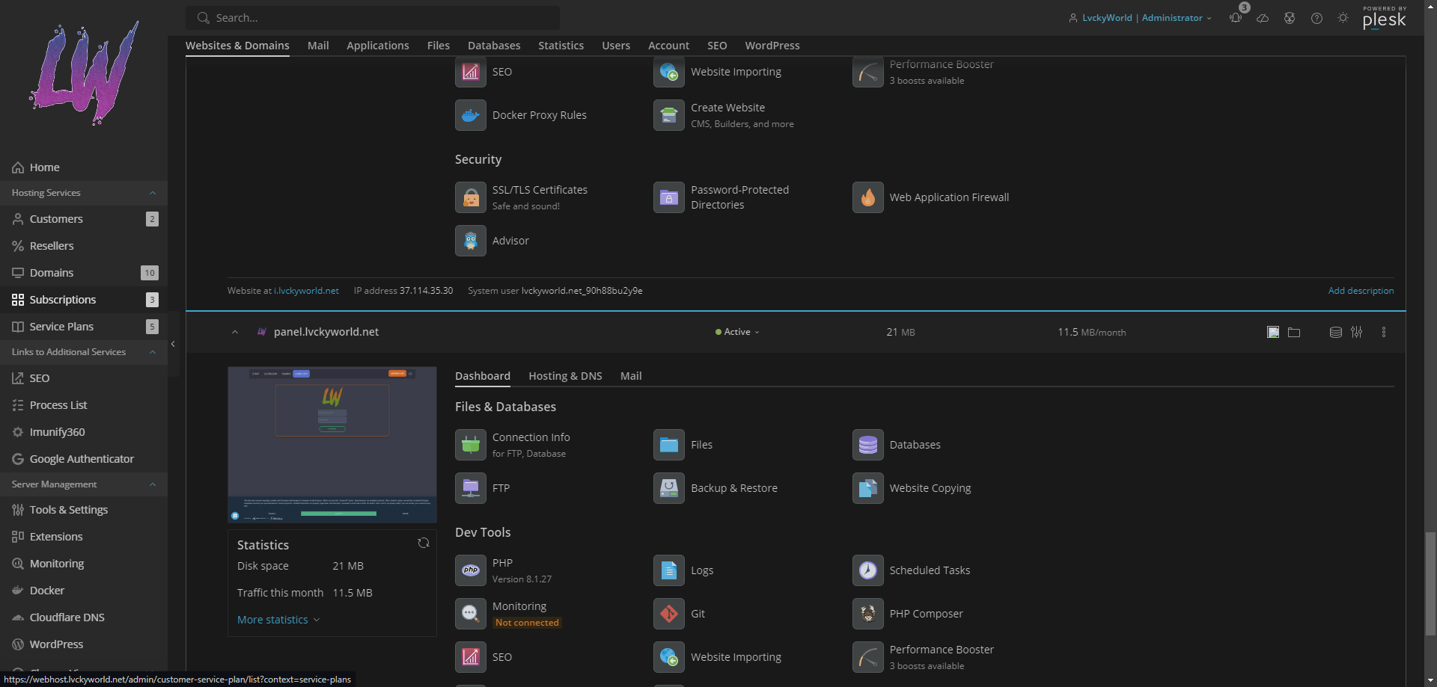Switch to the Hosting & DNS tab

565,376
